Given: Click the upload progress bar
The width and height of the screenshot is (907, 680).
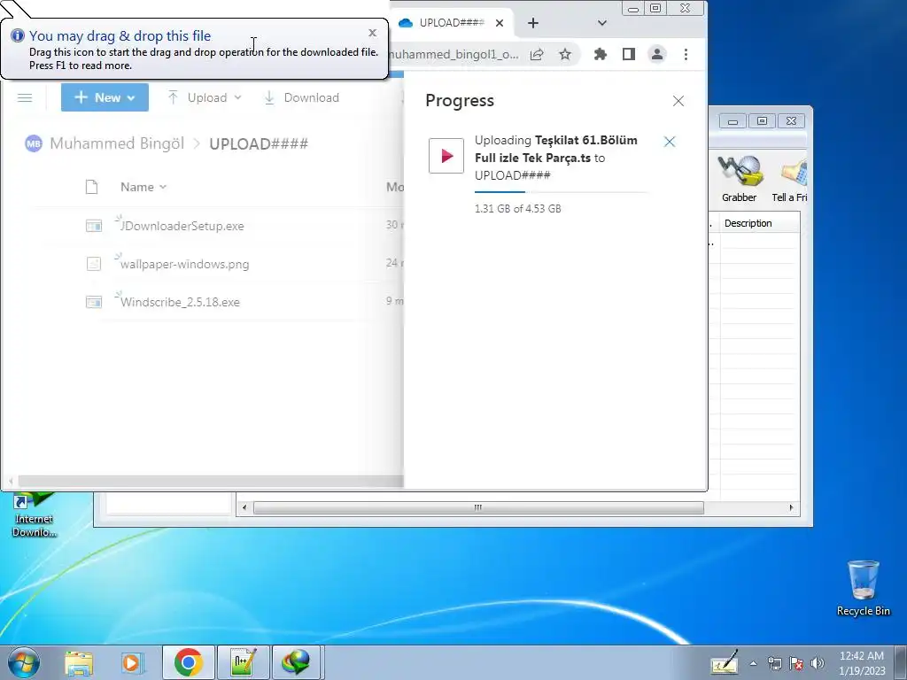Looking at the screenshot, I should point(561,192).
